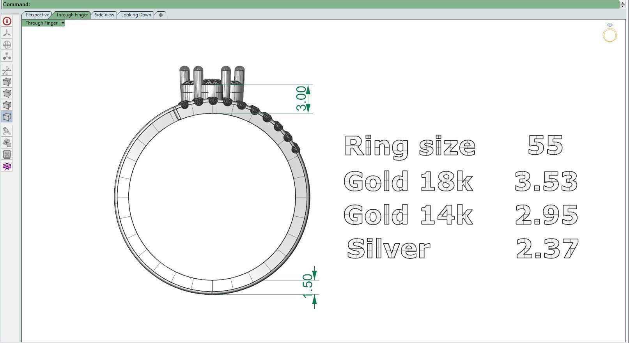The height and width of the screenshot is (343, 629).
Task: Click the axis arrows gumball icon
Action: 7,70
